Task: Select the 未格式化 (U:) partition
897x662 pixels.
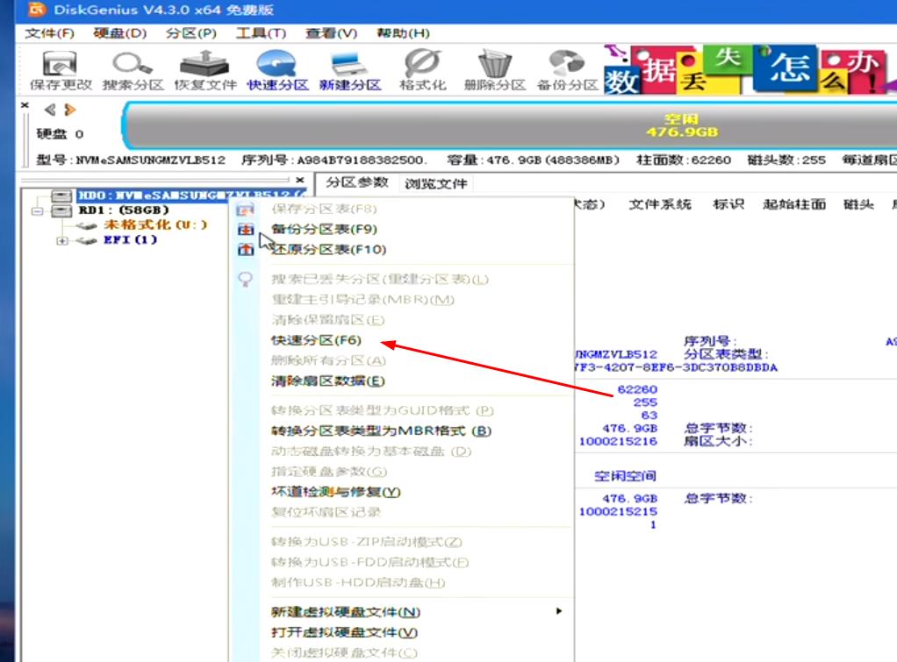Action: coord(155,225)
